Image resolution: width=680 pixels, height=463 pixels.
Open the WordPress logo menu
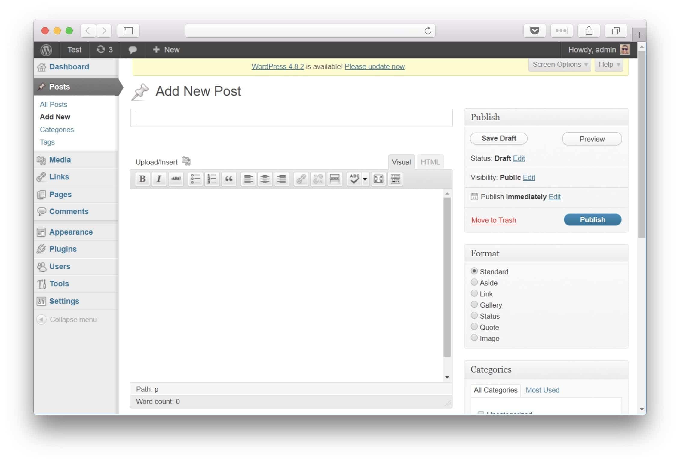click(x=46, y=50)
